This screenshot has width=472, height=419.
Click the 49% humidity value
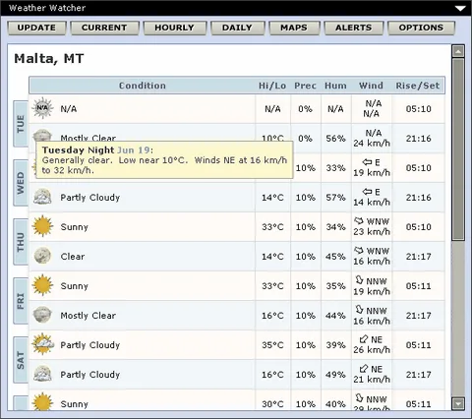[x=335, y=375]
